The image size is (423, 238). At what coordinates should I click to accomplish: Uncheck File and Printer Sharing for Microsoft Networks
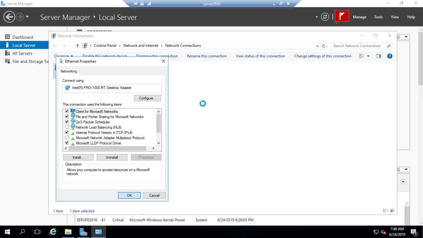(67, 117)
